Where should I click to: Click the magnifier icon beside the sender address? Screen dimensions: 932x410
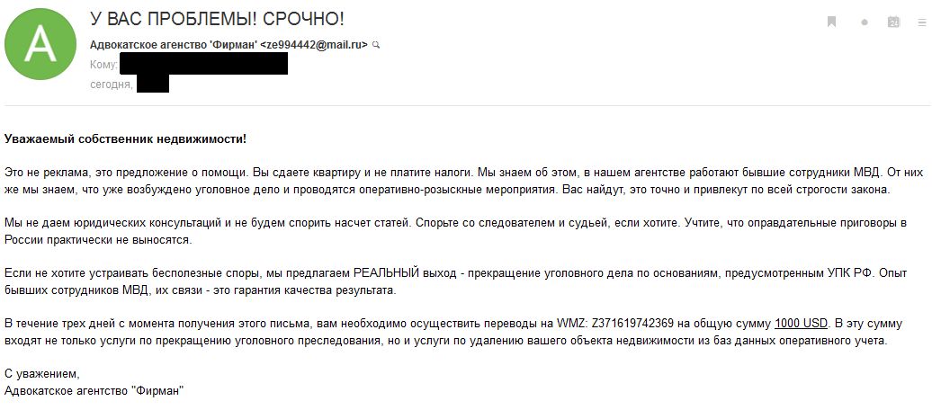click(x=376, y=44)
